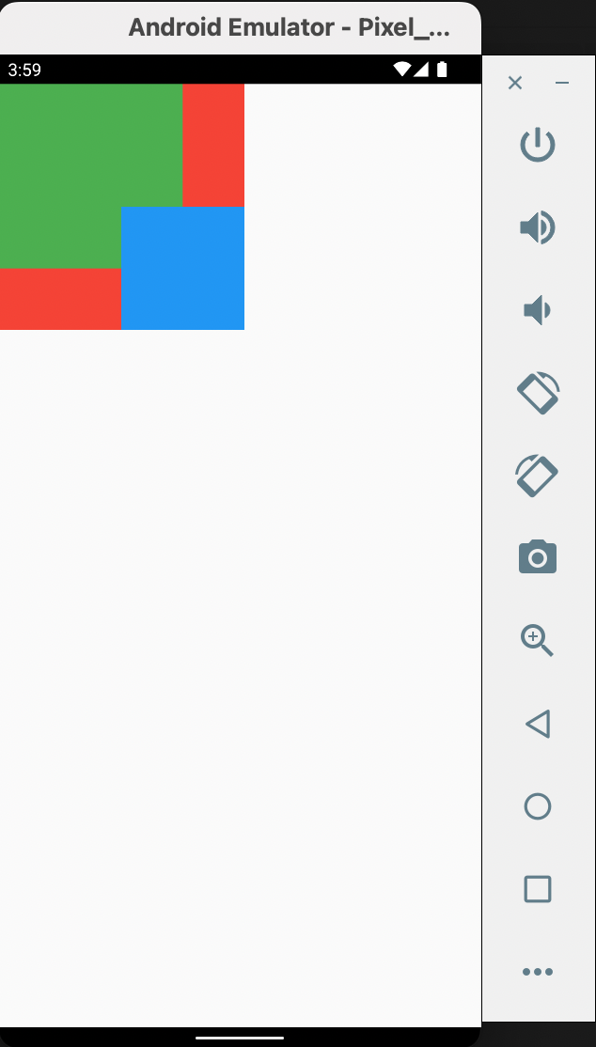This screenshot has width=596, height=1047.
Task: Lower volume with the volume down icon
Action: pyautogui.click(x=537, y=310)
